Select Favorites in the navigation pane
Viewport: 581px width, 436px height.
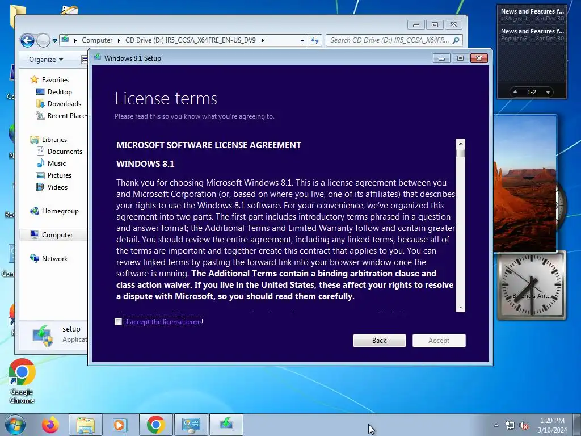[x=55, y=79]
